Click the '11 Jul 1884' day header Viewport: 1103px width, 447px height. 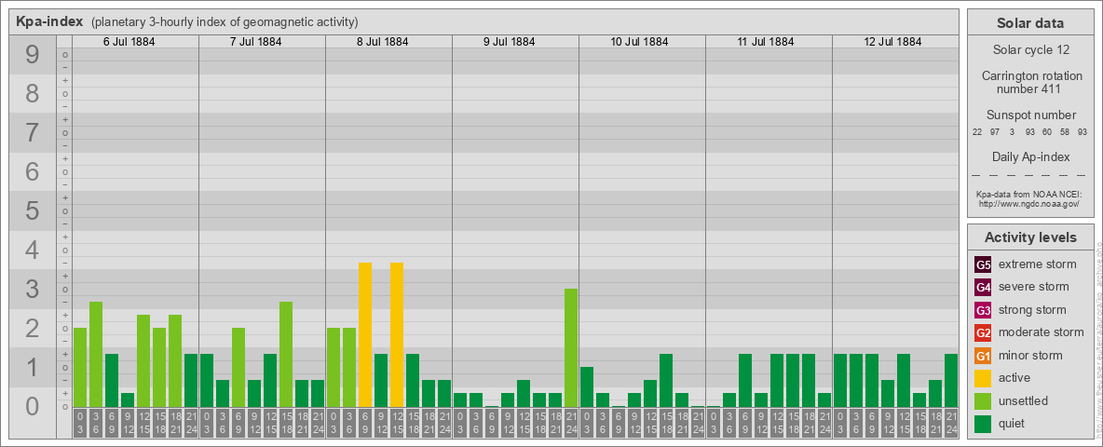point(766,42)
